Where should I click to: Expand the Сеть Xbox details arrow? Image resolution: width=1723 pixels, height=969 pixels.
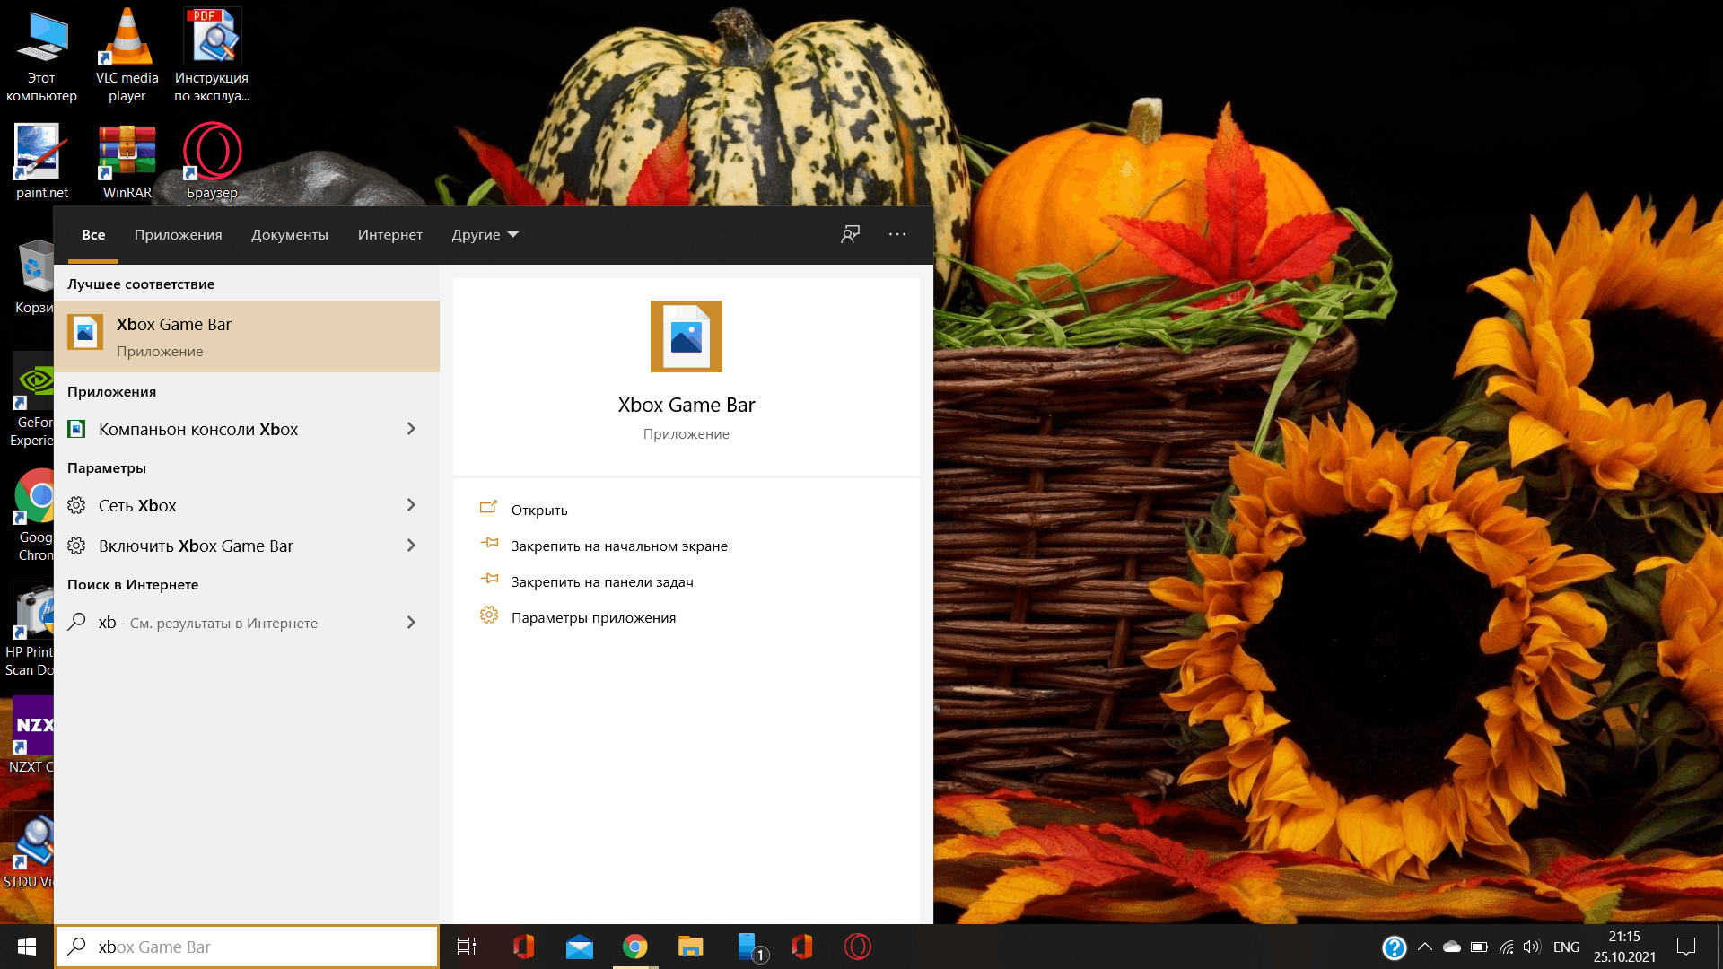(x=411, y=505)
